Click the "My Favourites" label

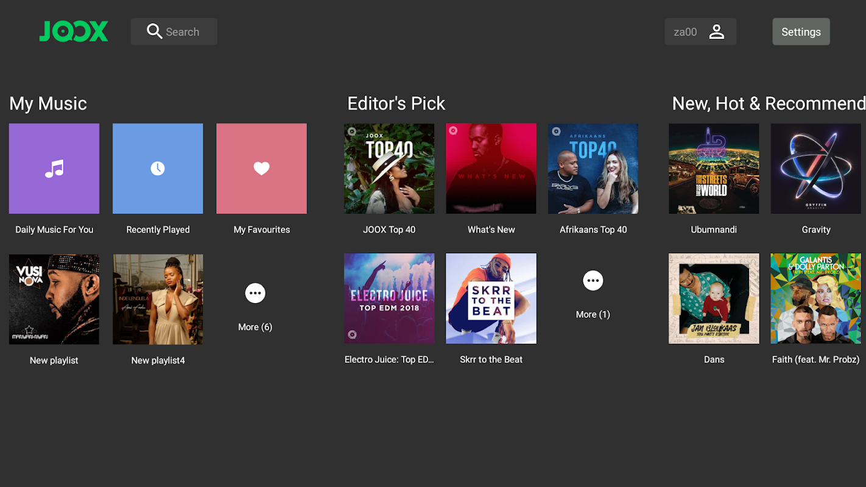[x=262, y=229]
